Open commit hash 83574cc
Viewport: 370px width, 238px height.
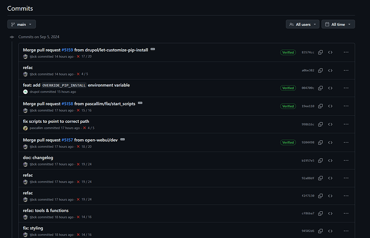(308, 53)
